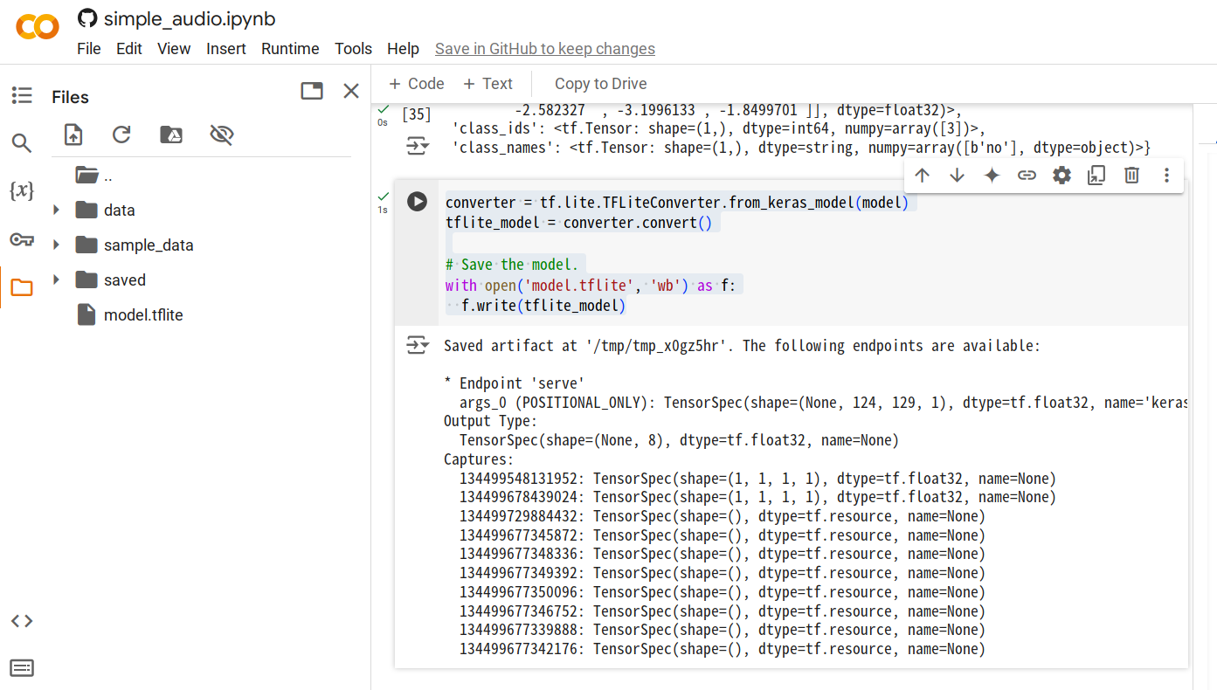Click the Gemini AI sparkle icon
Image resolution: width=1217 pixels, height=690 pixels.
[x=992, y=176]
